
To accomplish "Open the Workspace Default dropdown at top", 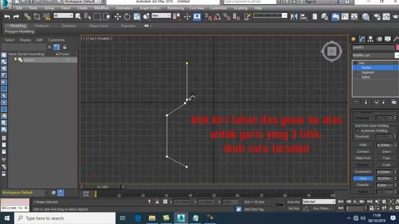I will point(82,2).
